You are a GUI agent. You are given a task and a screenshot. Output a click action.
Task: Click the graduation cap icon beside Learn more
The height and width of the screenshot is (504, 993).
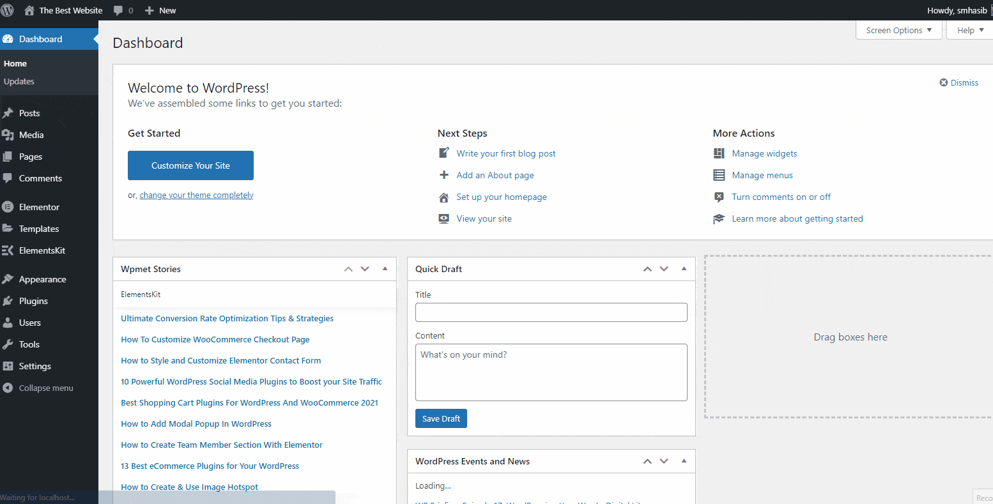tap(719, 219)
